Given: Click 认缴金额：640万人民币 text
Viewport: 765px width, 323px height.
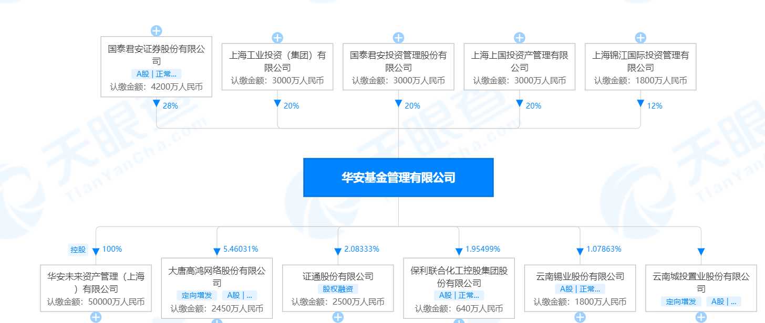Looking at the screenshot, I should click(x=459, y=308).
